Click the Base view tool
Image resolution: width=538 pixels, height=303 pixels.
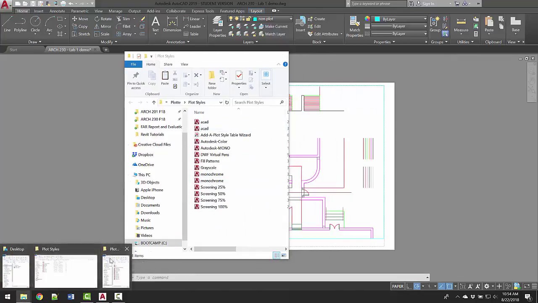(516, 24)
